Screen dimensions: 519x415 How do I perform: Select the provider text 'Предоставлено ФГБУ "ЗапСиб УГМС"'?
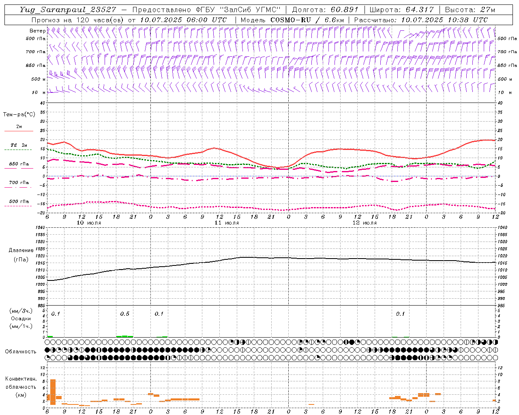(x=207, y=10)
